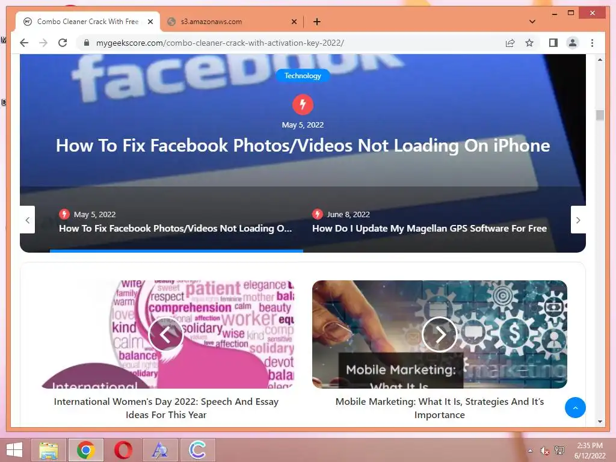Open the Windows Start menu
Image resolution: width=616 pixels, height=462 pixels.
coord(14,450)
